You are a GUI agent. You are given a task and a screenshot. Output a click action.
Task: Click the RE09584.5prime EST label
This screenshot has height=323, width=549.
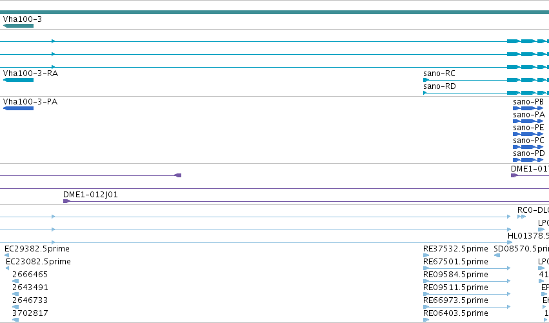pos(455,275)
